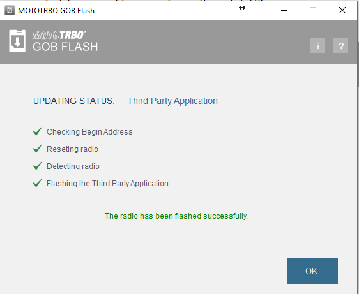
Task: Close the MOTOTRBO GOB Flash window
Action: click(x=342, y=10)
